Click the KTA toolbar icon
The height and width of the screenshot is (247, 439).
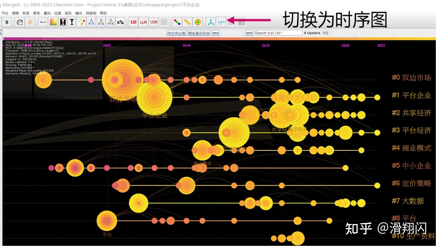tap(120, 22)
